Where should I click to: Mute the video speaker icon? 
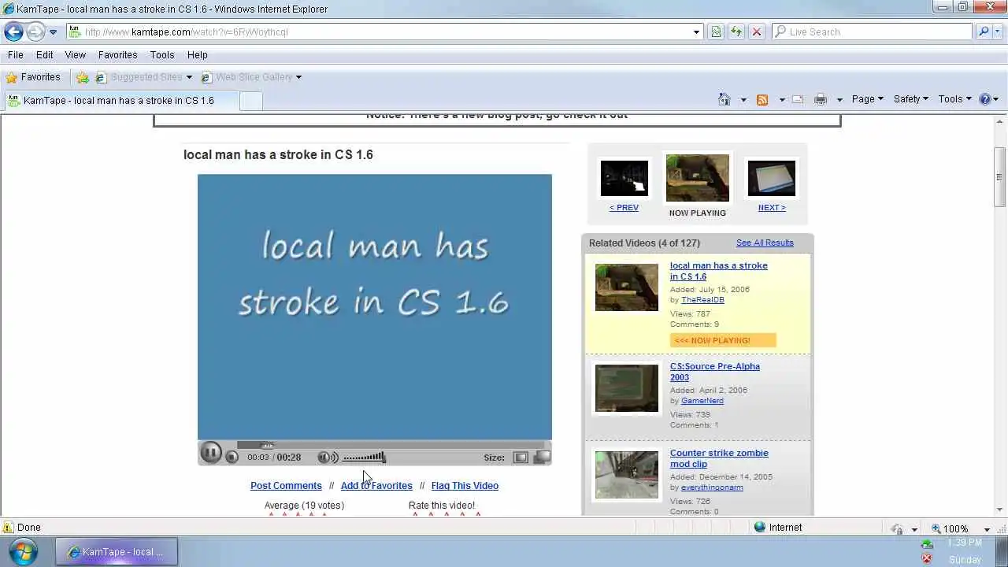tap(328, 458)
